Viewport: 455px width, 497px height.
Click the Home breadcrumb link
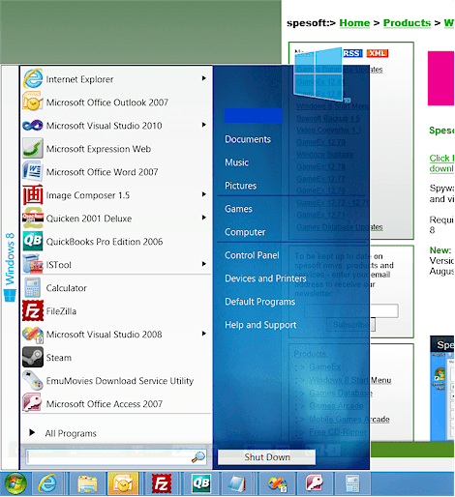click(x=354, y=23)
